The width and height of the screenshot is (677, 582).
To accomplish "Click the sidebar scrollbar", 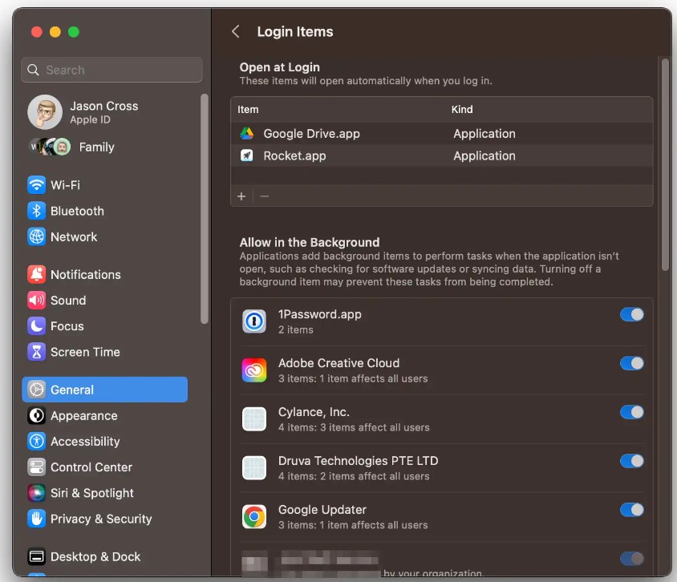I will click(205, 208).
